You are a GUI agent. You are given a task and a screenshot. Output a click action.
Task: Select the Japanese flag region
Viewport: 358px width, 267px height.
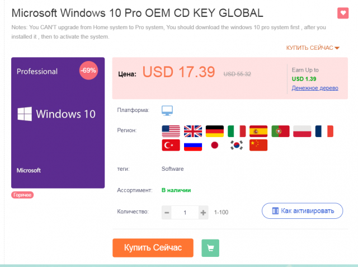pyautogui.click(x=215, y=146)
